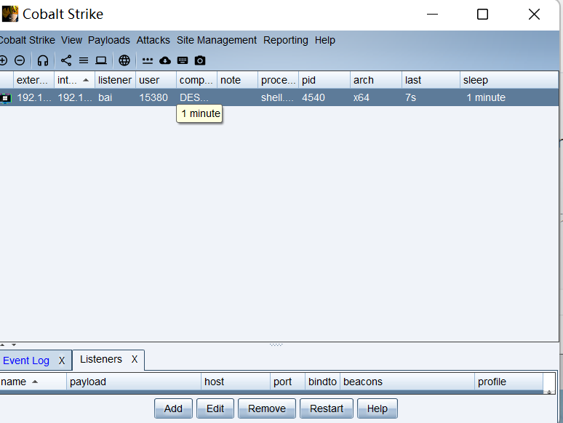Sort sessions by pid column
563x423 pixels.
tap(324, 80)
